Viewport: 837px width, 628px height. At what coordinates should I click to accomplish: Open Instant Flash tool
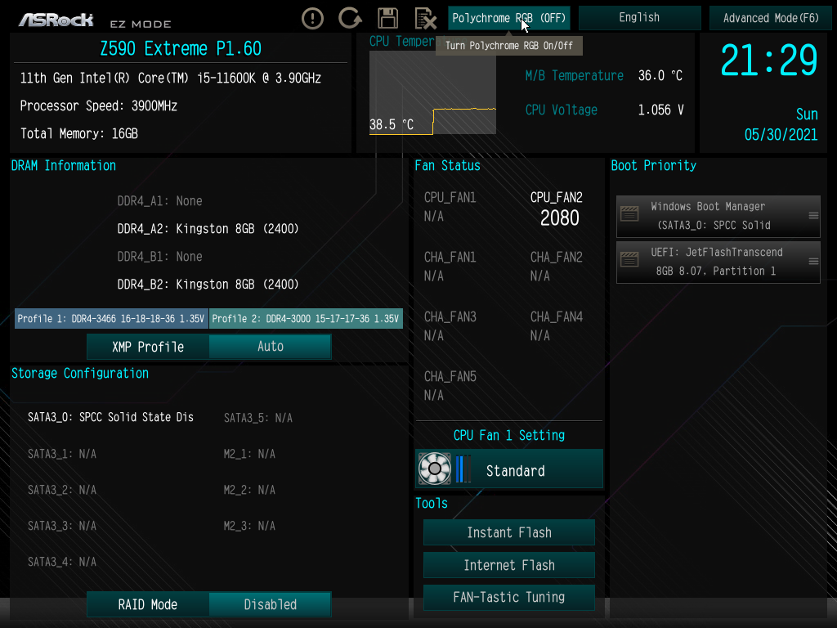(508, 532)
